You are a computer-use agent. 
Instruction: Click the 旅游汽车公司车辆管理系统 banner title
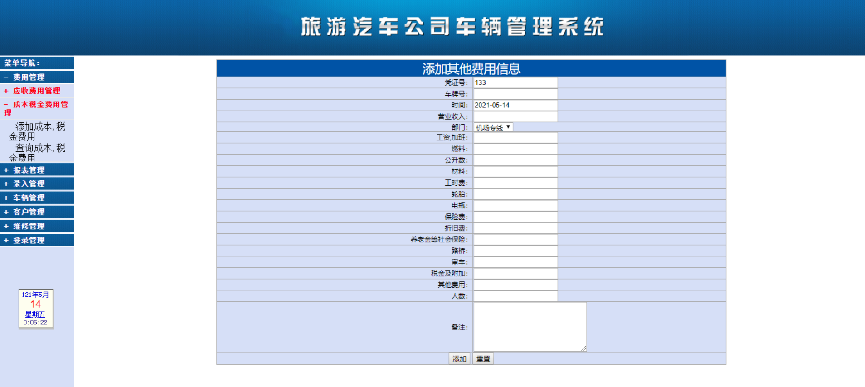(452, 26)
